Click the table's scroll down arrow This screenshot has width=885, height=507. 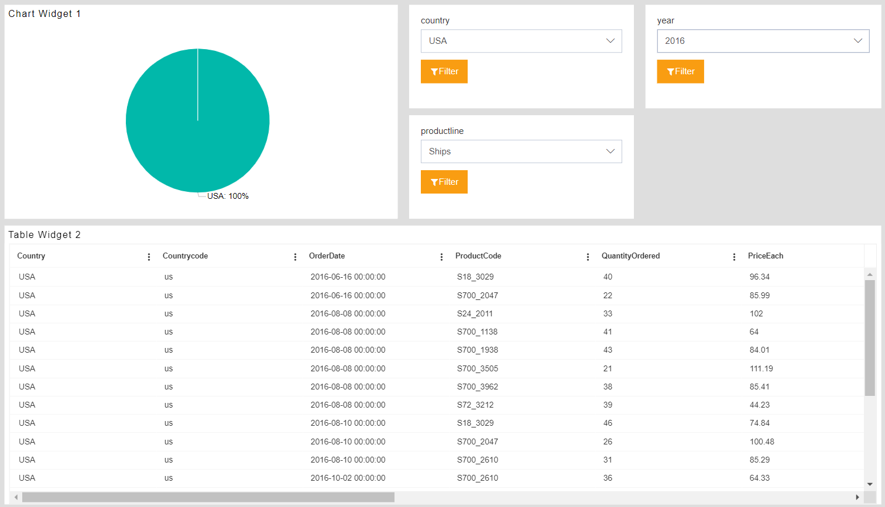(x=870, y=484)
